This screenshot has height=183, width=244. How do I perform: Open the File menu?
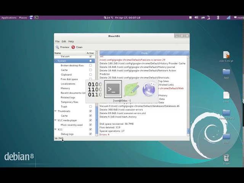[57, 42]
